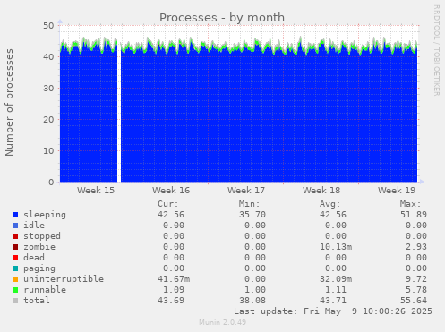This screenshot has width=445, height=332.
Task: Select the 'Week 16' axis label
Action: [x=171, y=191]
